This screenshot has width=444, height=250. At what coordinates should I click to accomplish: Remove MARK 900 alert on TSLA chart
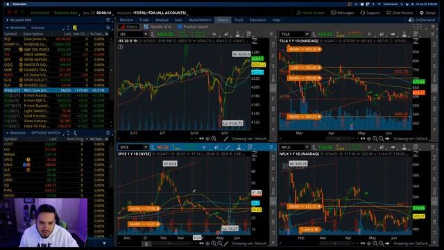[319, 49]
